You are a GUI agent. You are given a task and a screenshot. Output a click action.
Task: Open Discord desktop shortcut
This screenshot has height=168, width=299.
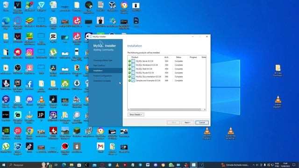[29, 101]
